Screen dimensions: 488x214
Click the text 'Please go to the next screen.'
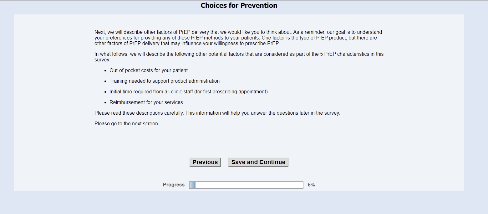127,124
